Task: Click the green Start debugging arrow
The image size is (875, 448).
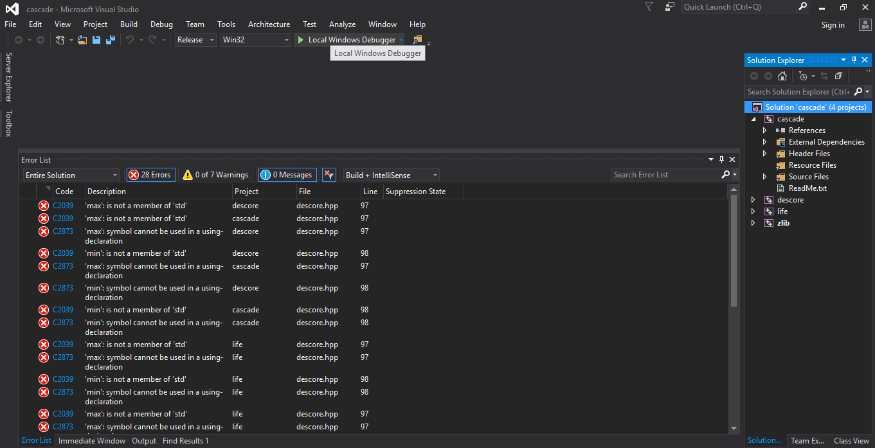Action: [x=300, y=40]
